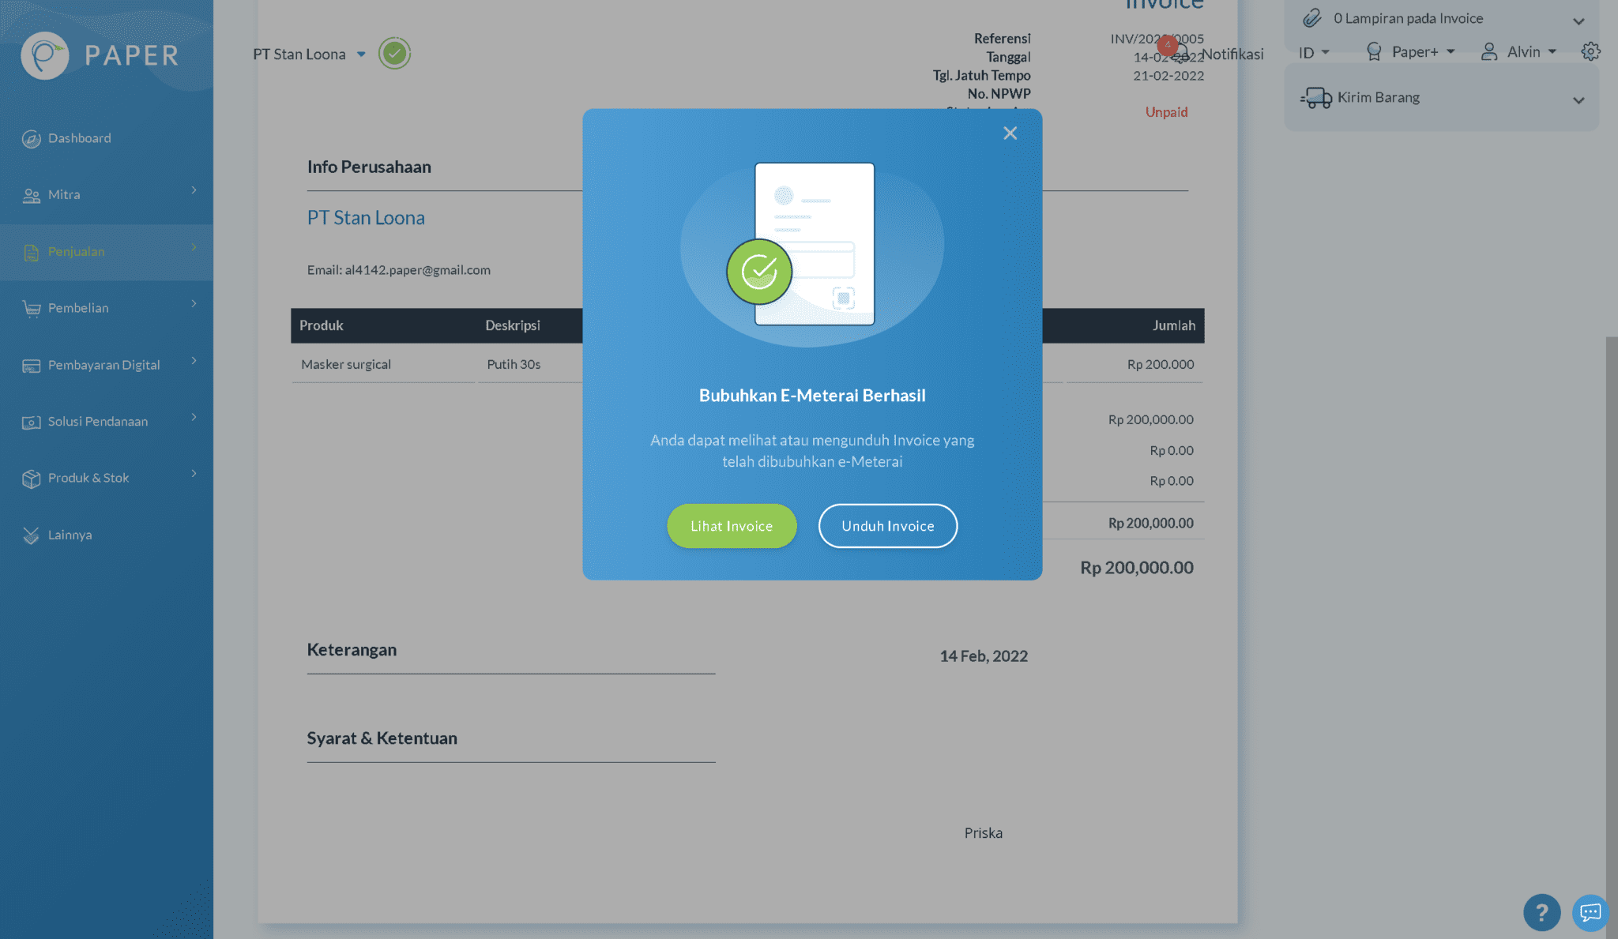The width and height of the screenshot is (1618, 939).
Task: Select the Mitra sidebar icon
Action: tap(32, 194)
